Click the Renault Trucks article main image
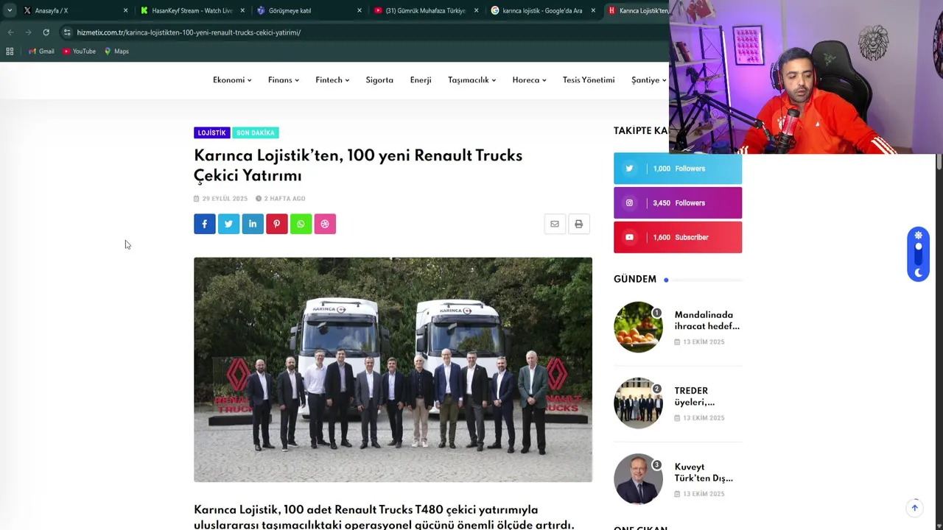This screenshot has height=530, width=943. pos(393,370)
